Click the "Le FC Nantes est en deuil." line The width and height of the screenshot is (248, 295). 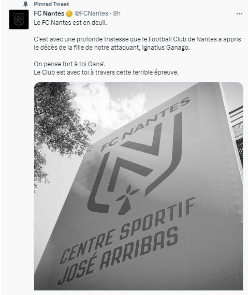pyautogui.click(x=70, y=23)
